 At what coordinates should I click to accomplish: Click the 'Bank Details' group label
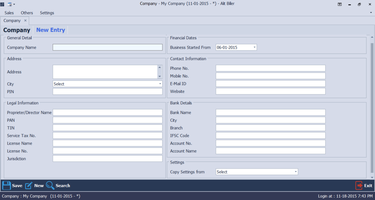pos(181,103)
